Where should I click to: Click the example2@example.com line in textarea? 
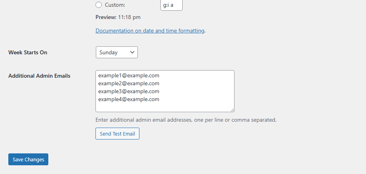129,83
